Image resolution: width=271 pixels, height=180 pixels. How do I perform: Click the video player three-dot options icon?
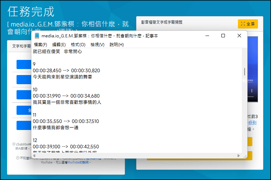pos(252,91)
